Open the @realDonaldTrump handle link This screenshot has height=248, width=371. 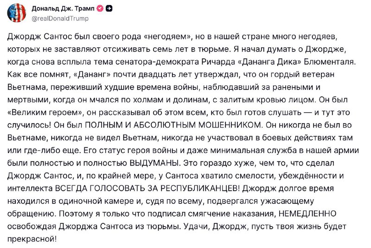60,18
